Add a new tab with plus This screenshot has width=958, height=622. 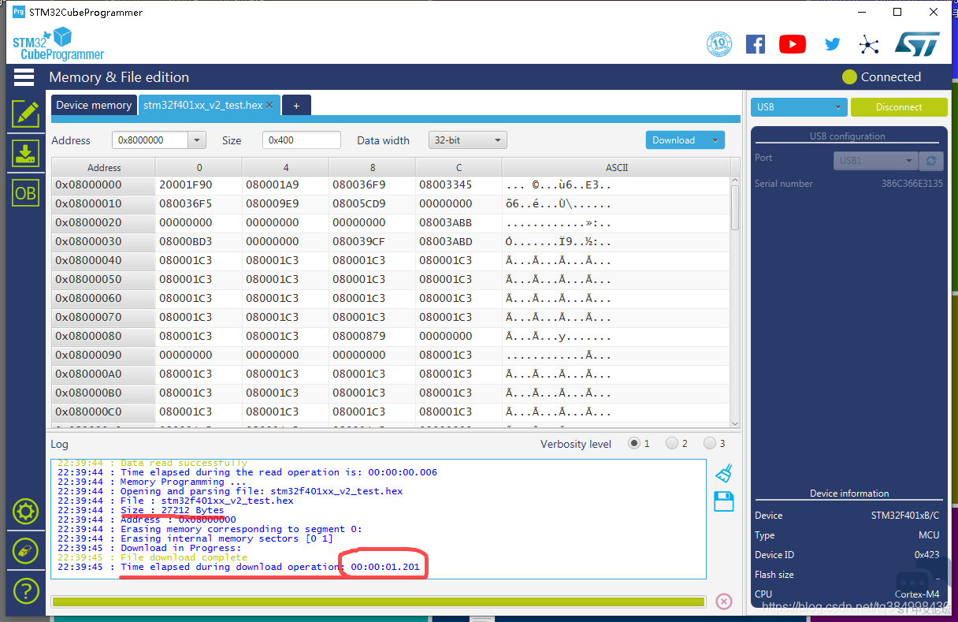coord(296,105)
